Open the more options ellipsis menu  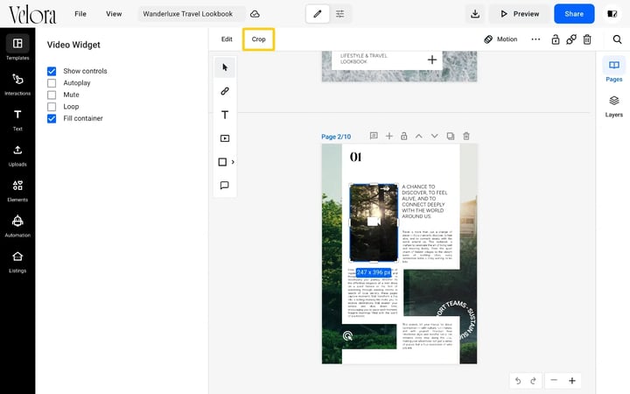click(x=535, y=39)
